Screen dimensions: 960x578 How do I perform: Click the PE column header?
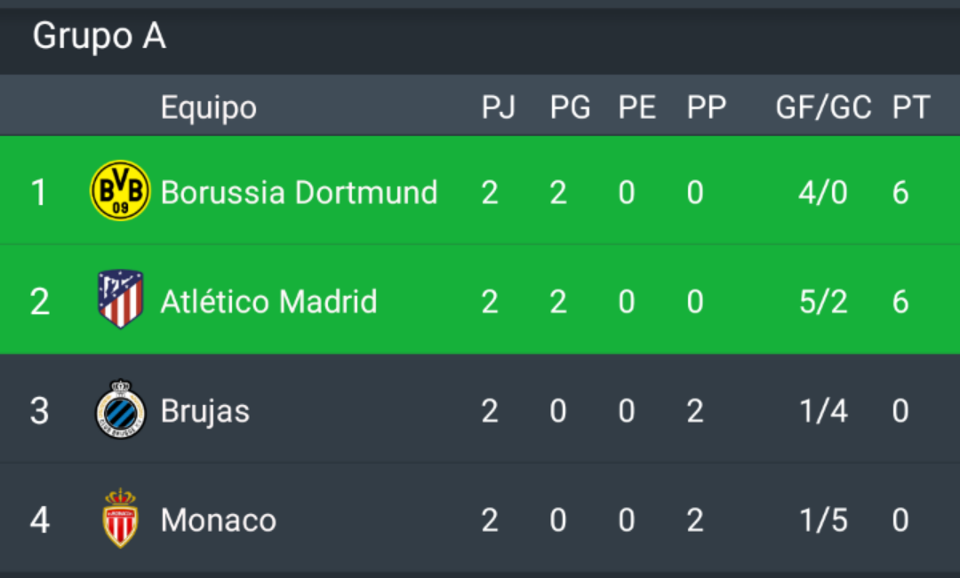point(636,107)
